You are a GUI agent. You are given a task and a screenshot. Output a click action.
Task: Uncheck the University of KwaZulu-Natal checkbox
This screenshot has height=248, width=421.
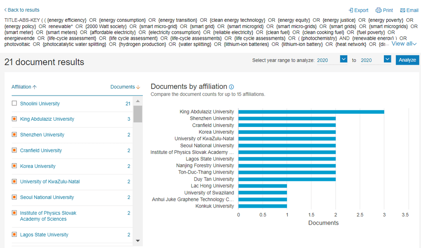(x=14, y=181)
